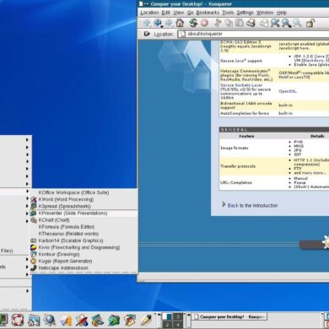Go back with the Back arrow
Image resolution: width=329 pixels, height=329 pixels.
[159, 24]
